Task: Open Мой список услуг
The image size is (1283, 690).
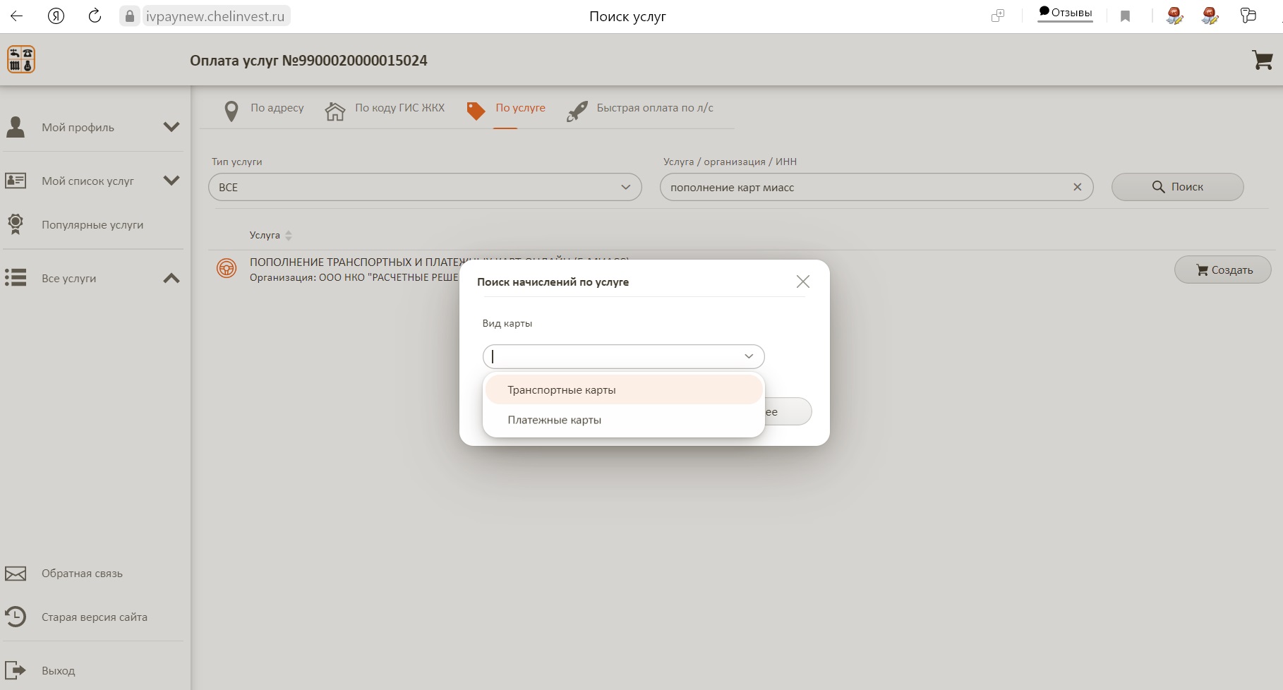Action: click(88, 181)
